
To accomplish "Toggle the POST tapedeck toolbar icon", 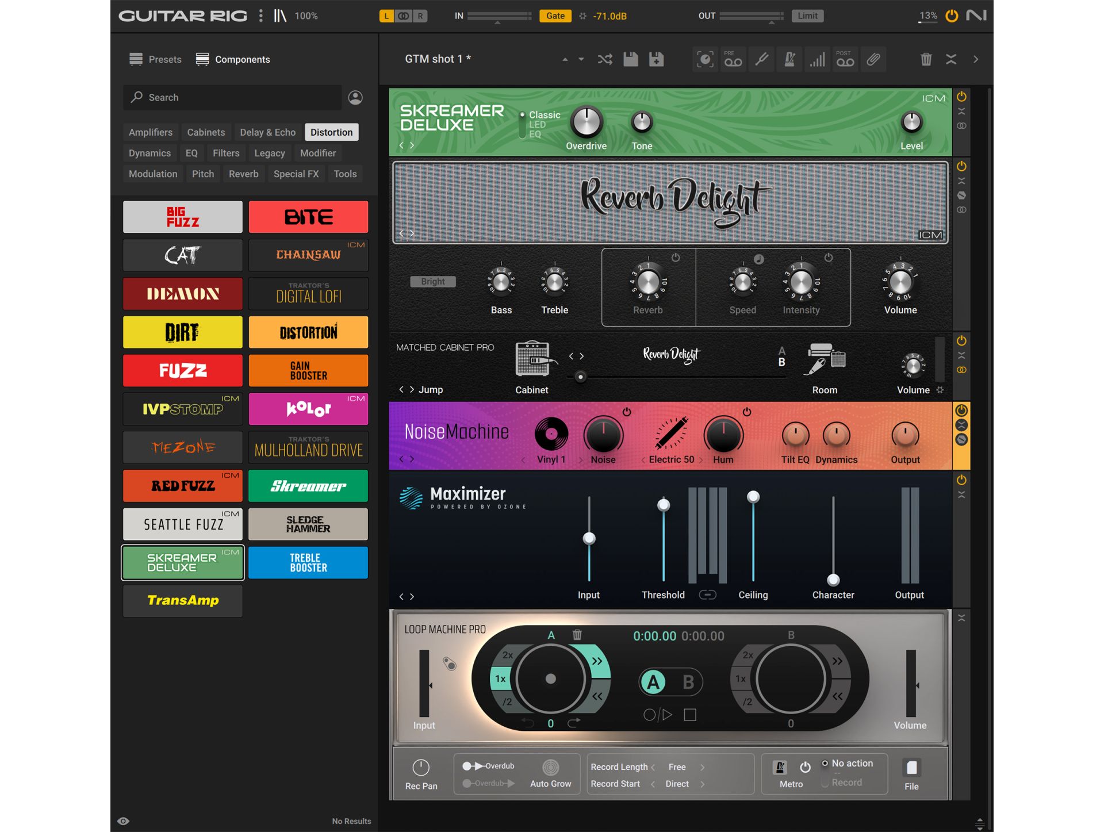I will [845, 59].
